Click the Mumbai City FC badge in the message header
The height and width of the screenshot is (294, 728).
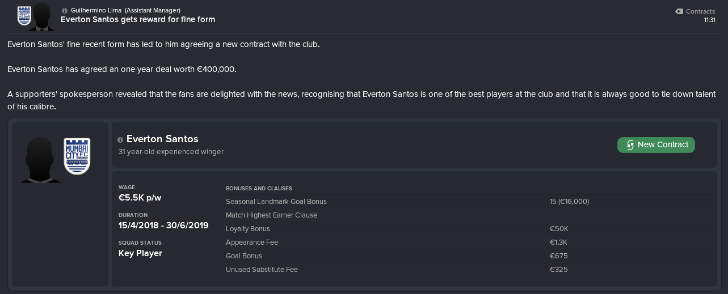point(24,16)
